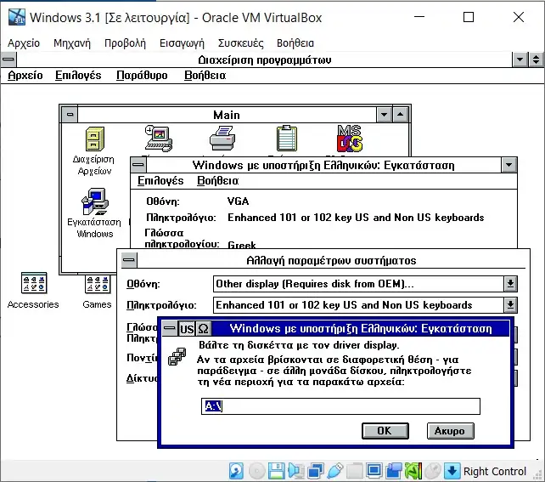Open Βοήθεια menu in the setup window
The height and width of the screenshot is (482, 545).
(218, 180)
